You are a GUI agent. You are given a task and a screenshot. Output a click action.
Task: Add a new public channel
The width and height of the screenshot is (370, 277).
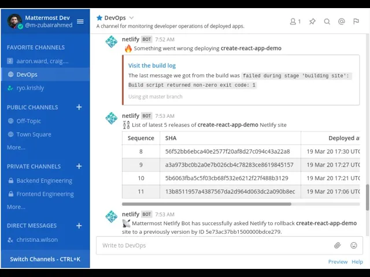click(79, 107)
